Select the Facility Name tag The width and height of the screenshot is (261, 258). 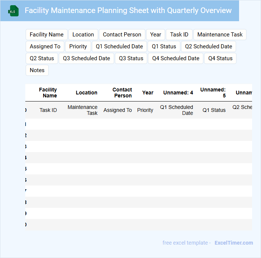click(x=46, y=35)
